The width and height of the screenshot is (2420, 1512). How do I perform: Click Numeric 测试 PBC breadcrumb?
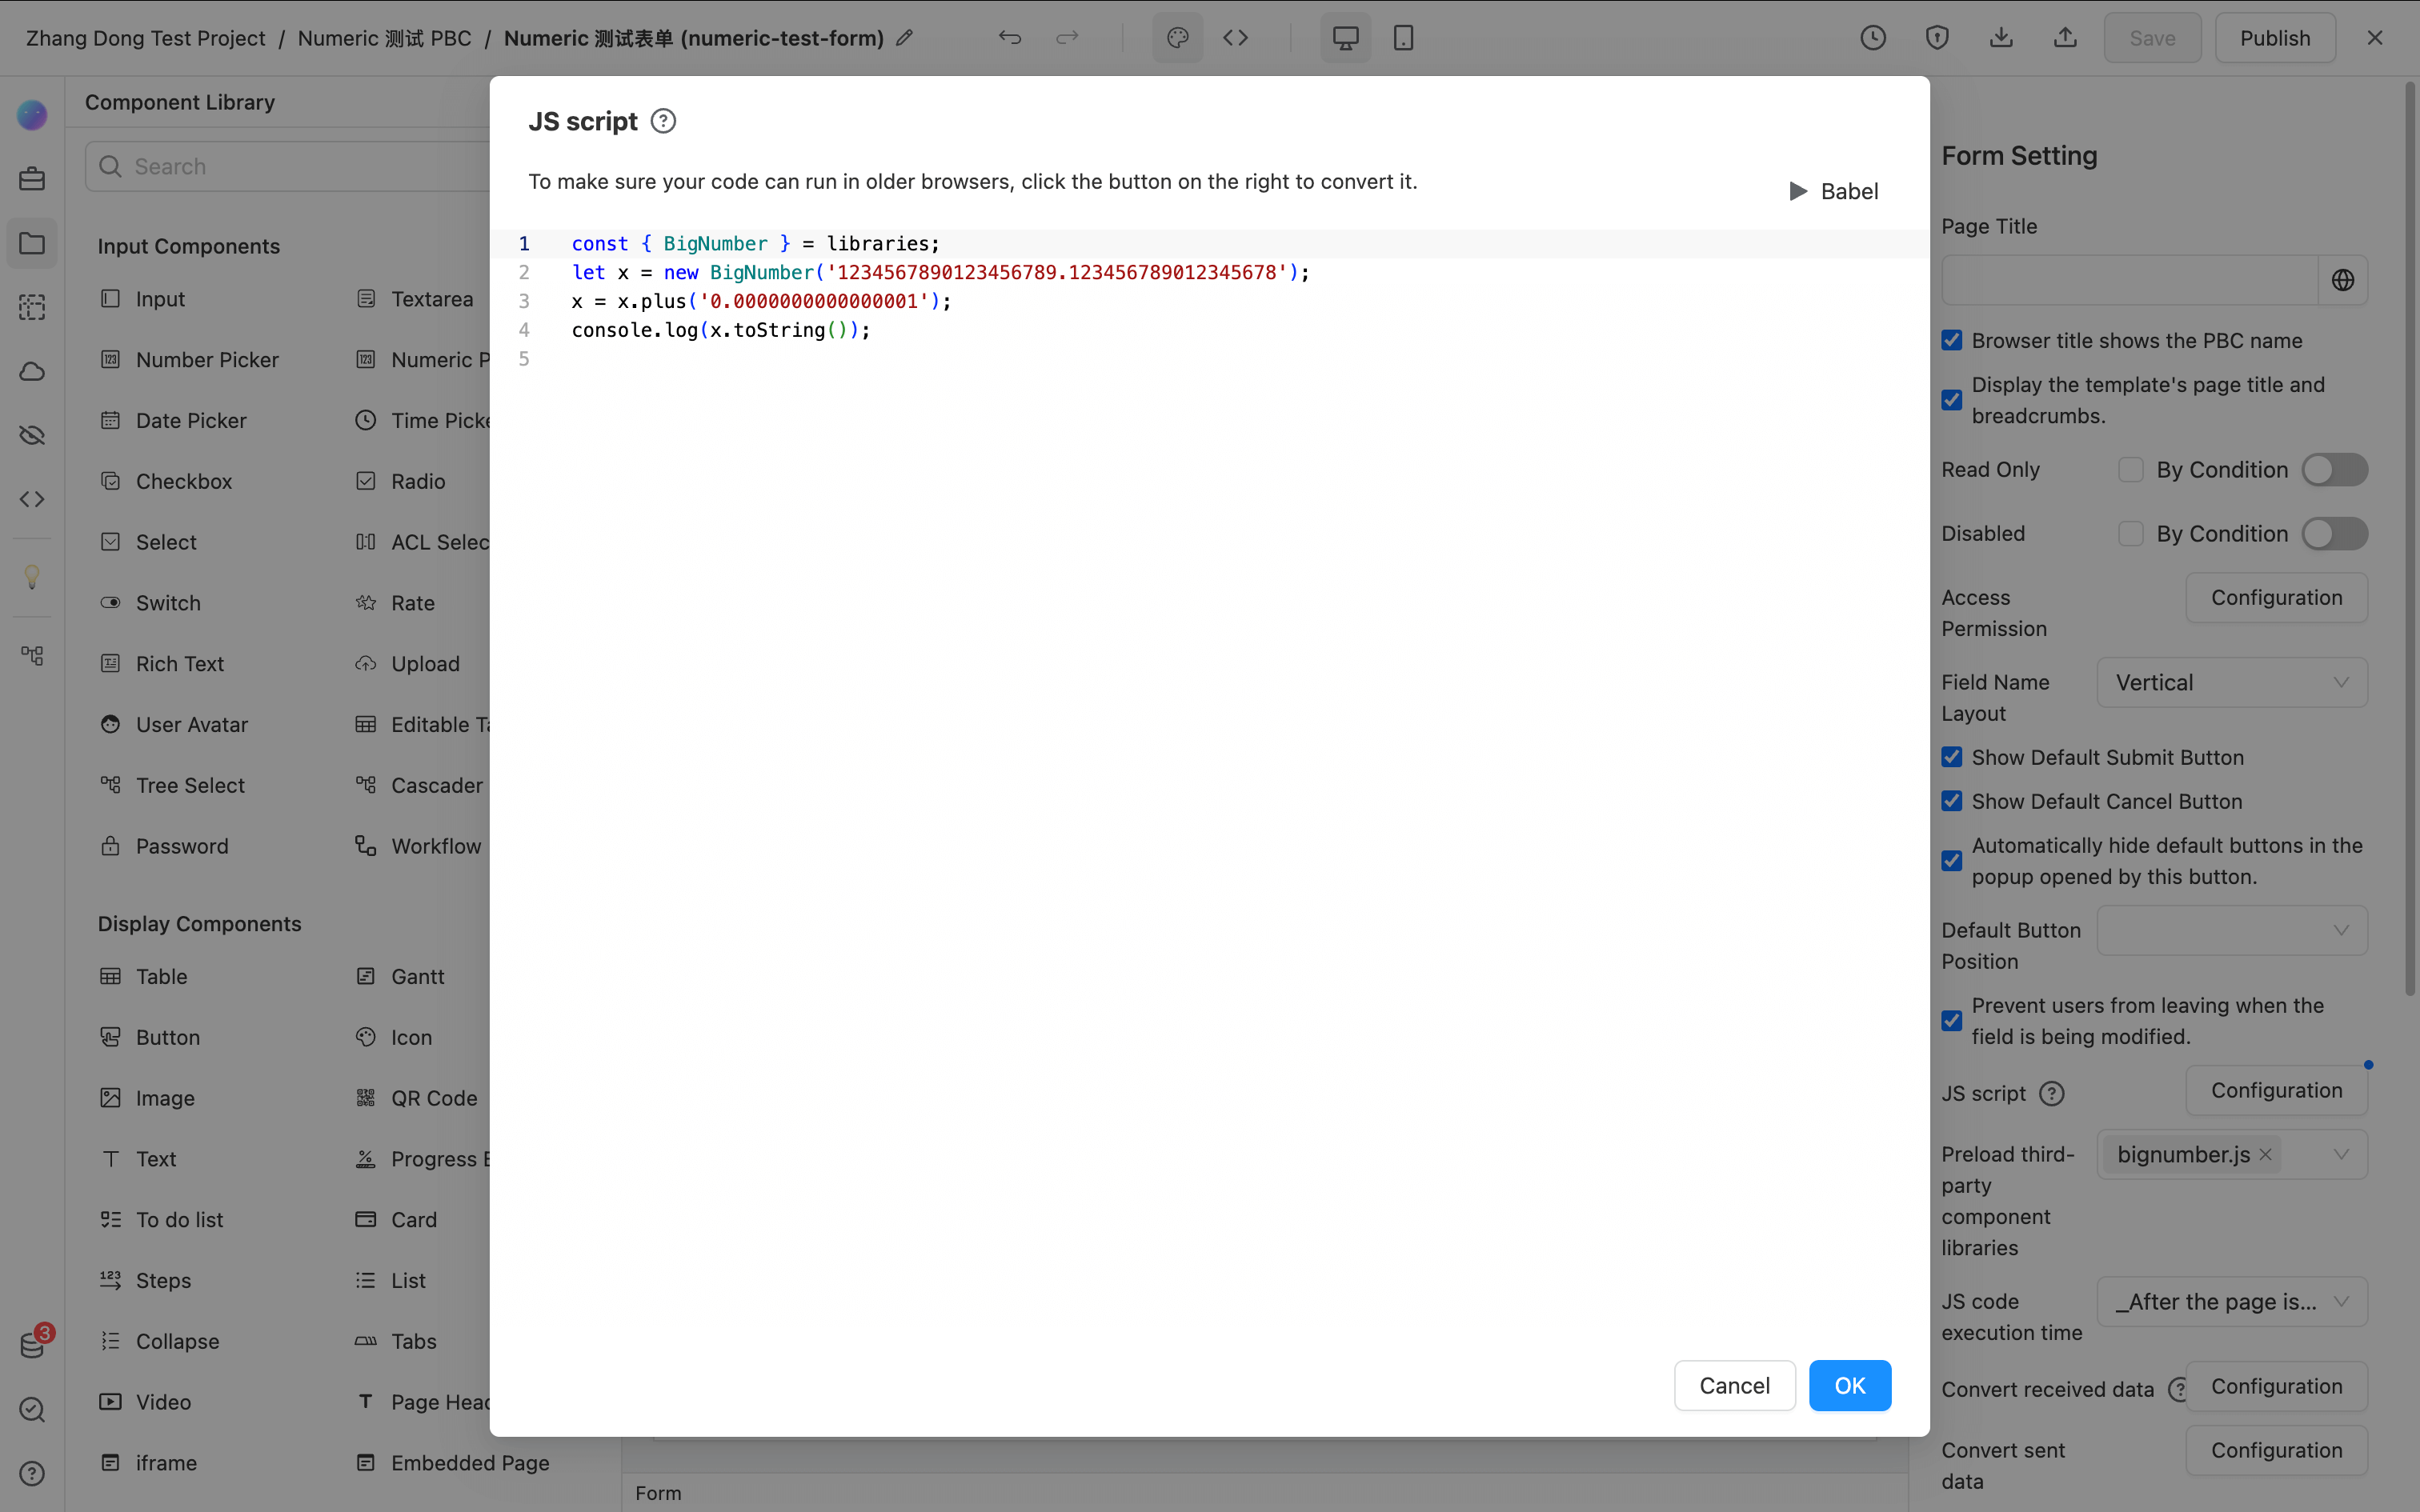coord(385,38)
